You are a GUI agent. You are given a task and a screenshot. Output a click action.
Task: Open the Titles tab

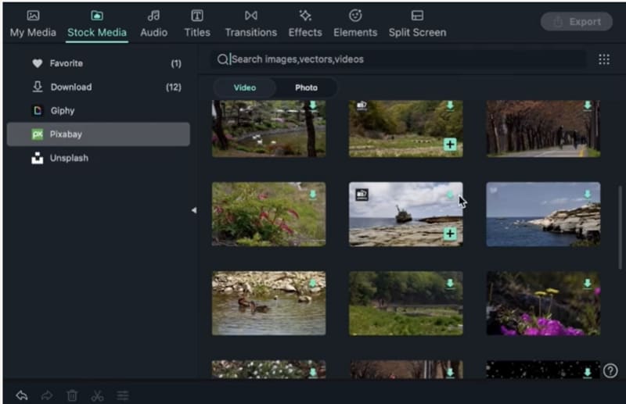tap(197, 24)
